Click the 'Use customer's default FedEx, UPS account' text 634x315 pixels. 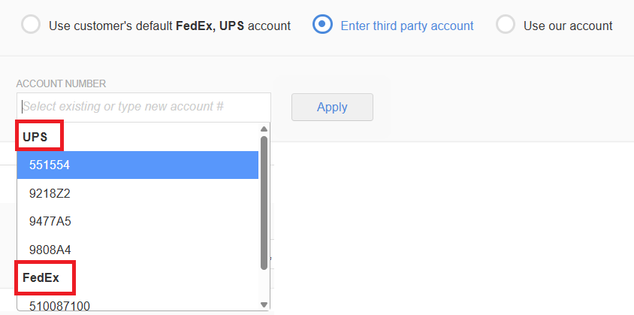tap(170, 26)
